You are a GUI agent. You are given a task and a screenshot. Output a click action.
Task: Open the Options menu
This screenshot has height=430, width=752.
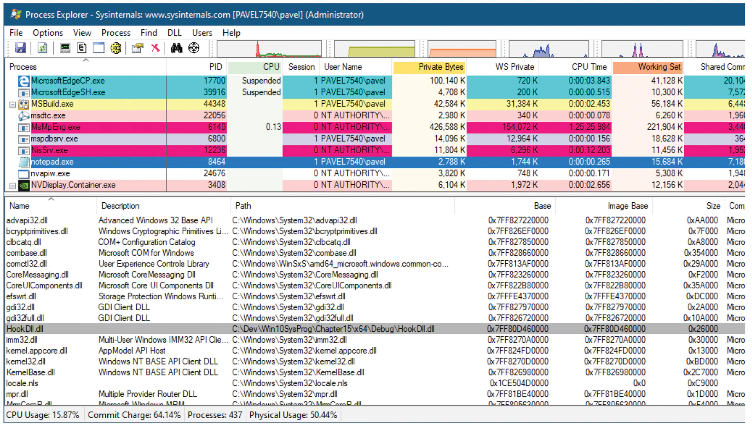[48, 33]
